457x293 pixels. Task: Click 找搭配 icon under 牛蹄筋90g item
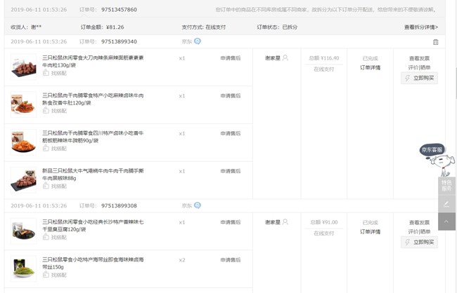click(x=46, y=148)
